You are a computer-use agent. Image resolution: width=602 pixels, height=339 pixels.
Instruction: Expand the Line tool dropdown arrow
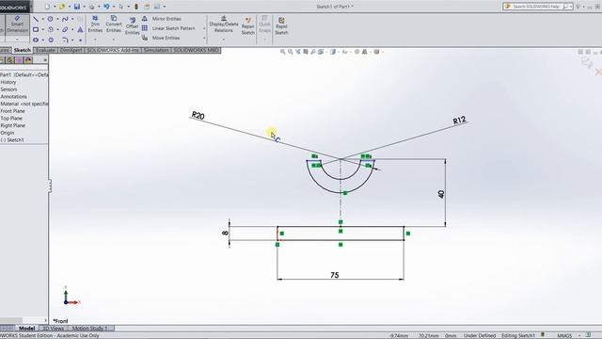coord(42,19)
